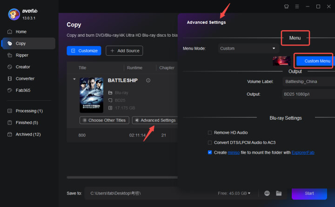Open the Menu Mode dropdown

(248, 48)
